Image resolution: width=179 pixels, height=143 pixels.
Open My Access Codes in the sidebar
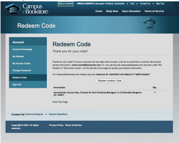coord(21,64)
